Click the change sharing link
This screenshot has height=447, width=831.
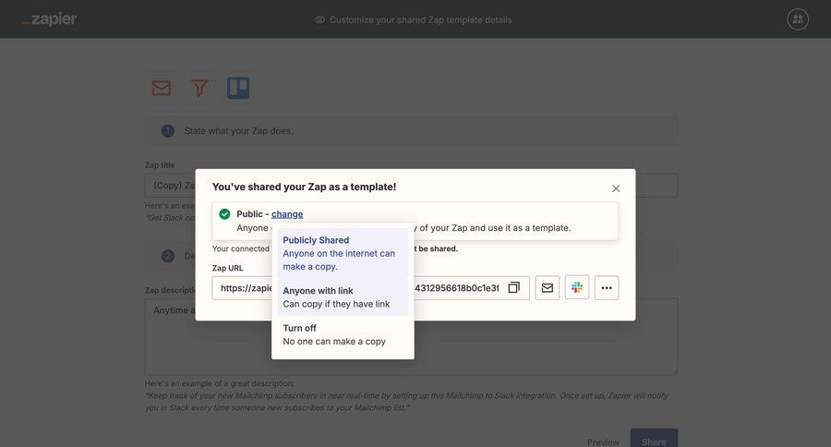pos(287,213)
